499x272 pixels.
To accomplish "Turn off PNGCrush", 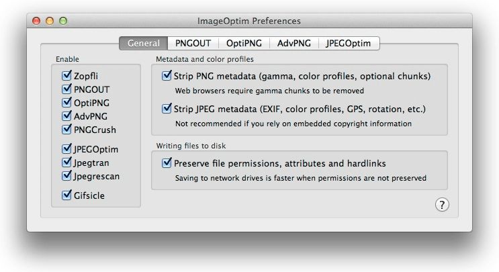I will pyautogui.click(x=66, y=130).
